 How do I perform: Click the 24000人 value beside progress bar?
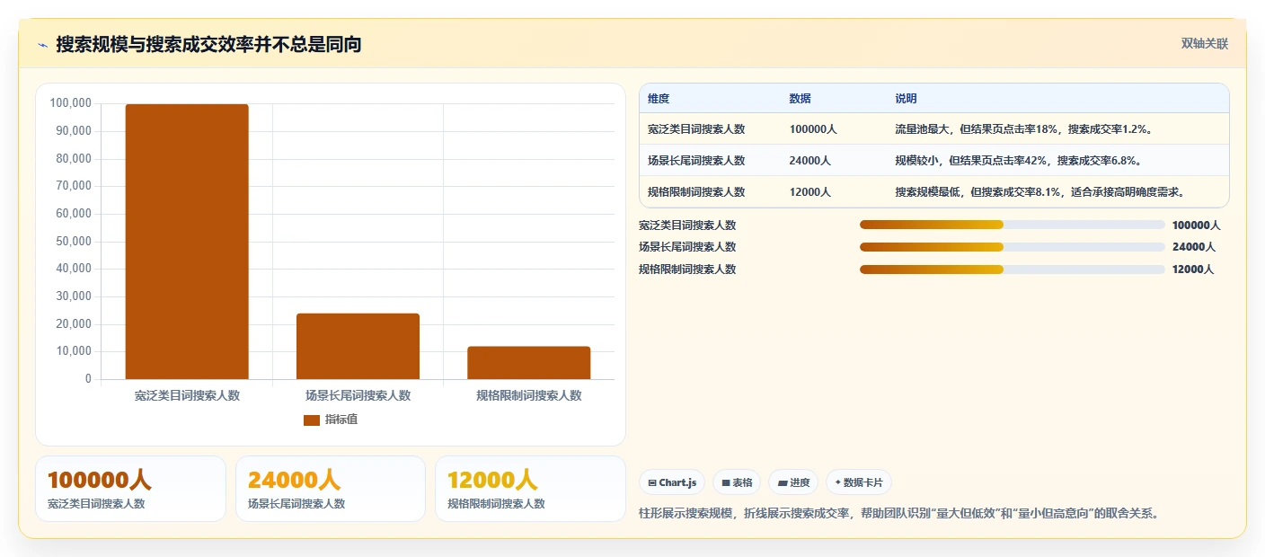point(1194,247)
